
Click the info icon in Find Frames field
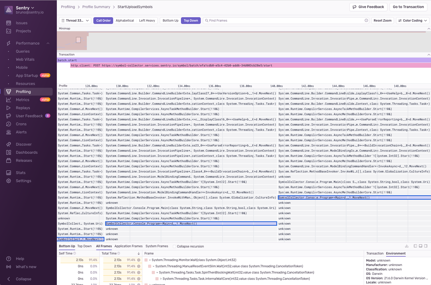pos(366,21)
